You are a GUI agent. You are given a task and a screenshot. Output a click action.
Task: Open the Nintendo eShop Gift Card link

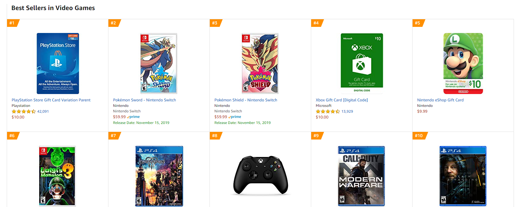[440, 100]
